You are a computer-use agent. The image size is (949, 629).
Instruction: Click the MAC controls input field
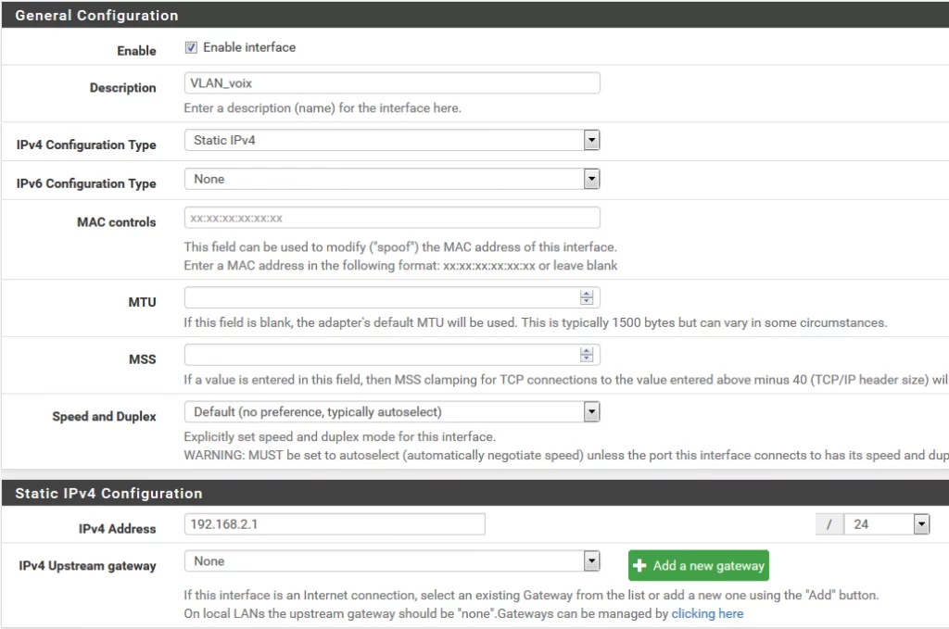[392, 218]
